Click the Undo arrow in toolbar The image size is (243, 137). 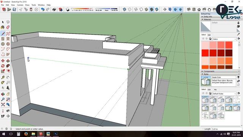click(x=43, y=10)
